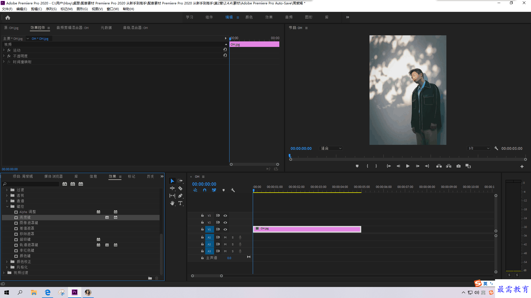Toggle lock on track V1
Screen dimensions: 531x298
click(x=202, y=229)
